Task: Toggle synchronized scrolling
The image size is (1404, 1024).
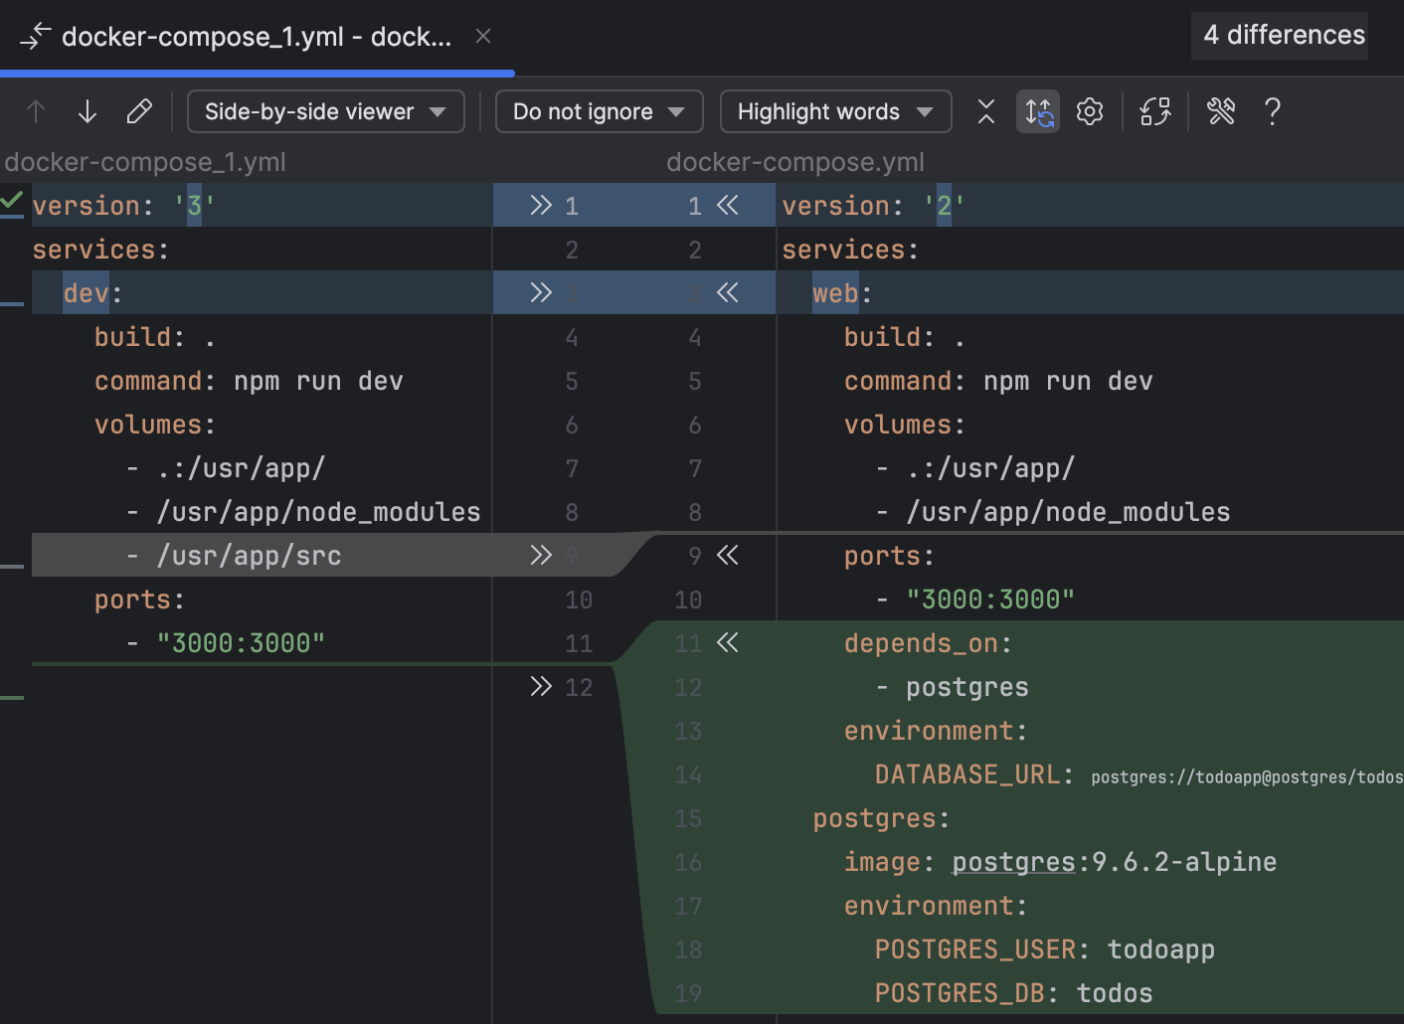Action: 1037,111
